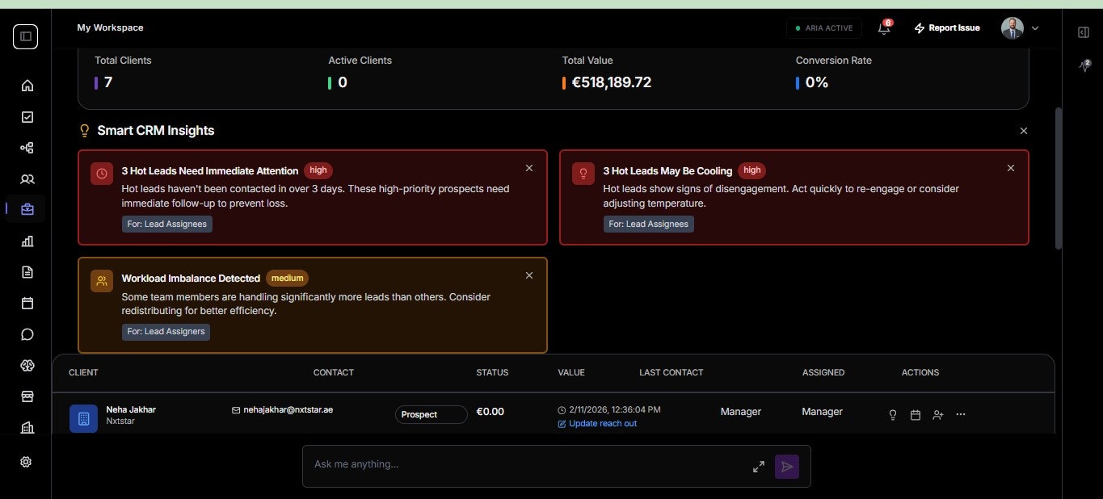Viewport: 1103px width, 499px height.
Task: Schedule a meeting with the calendar row icon
Action: (915, 414)
